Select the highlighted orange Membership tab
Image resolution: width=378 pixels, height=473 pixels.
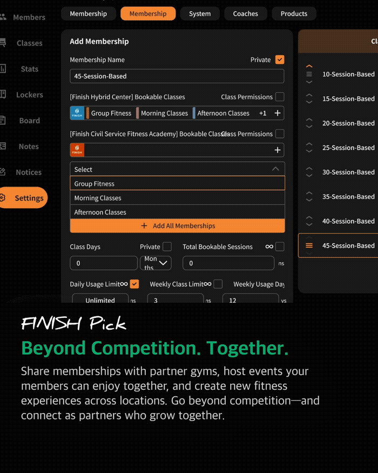click(x=148, y=14)
